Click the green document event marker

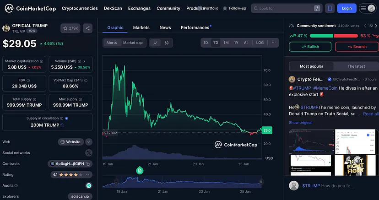(140, 171)
